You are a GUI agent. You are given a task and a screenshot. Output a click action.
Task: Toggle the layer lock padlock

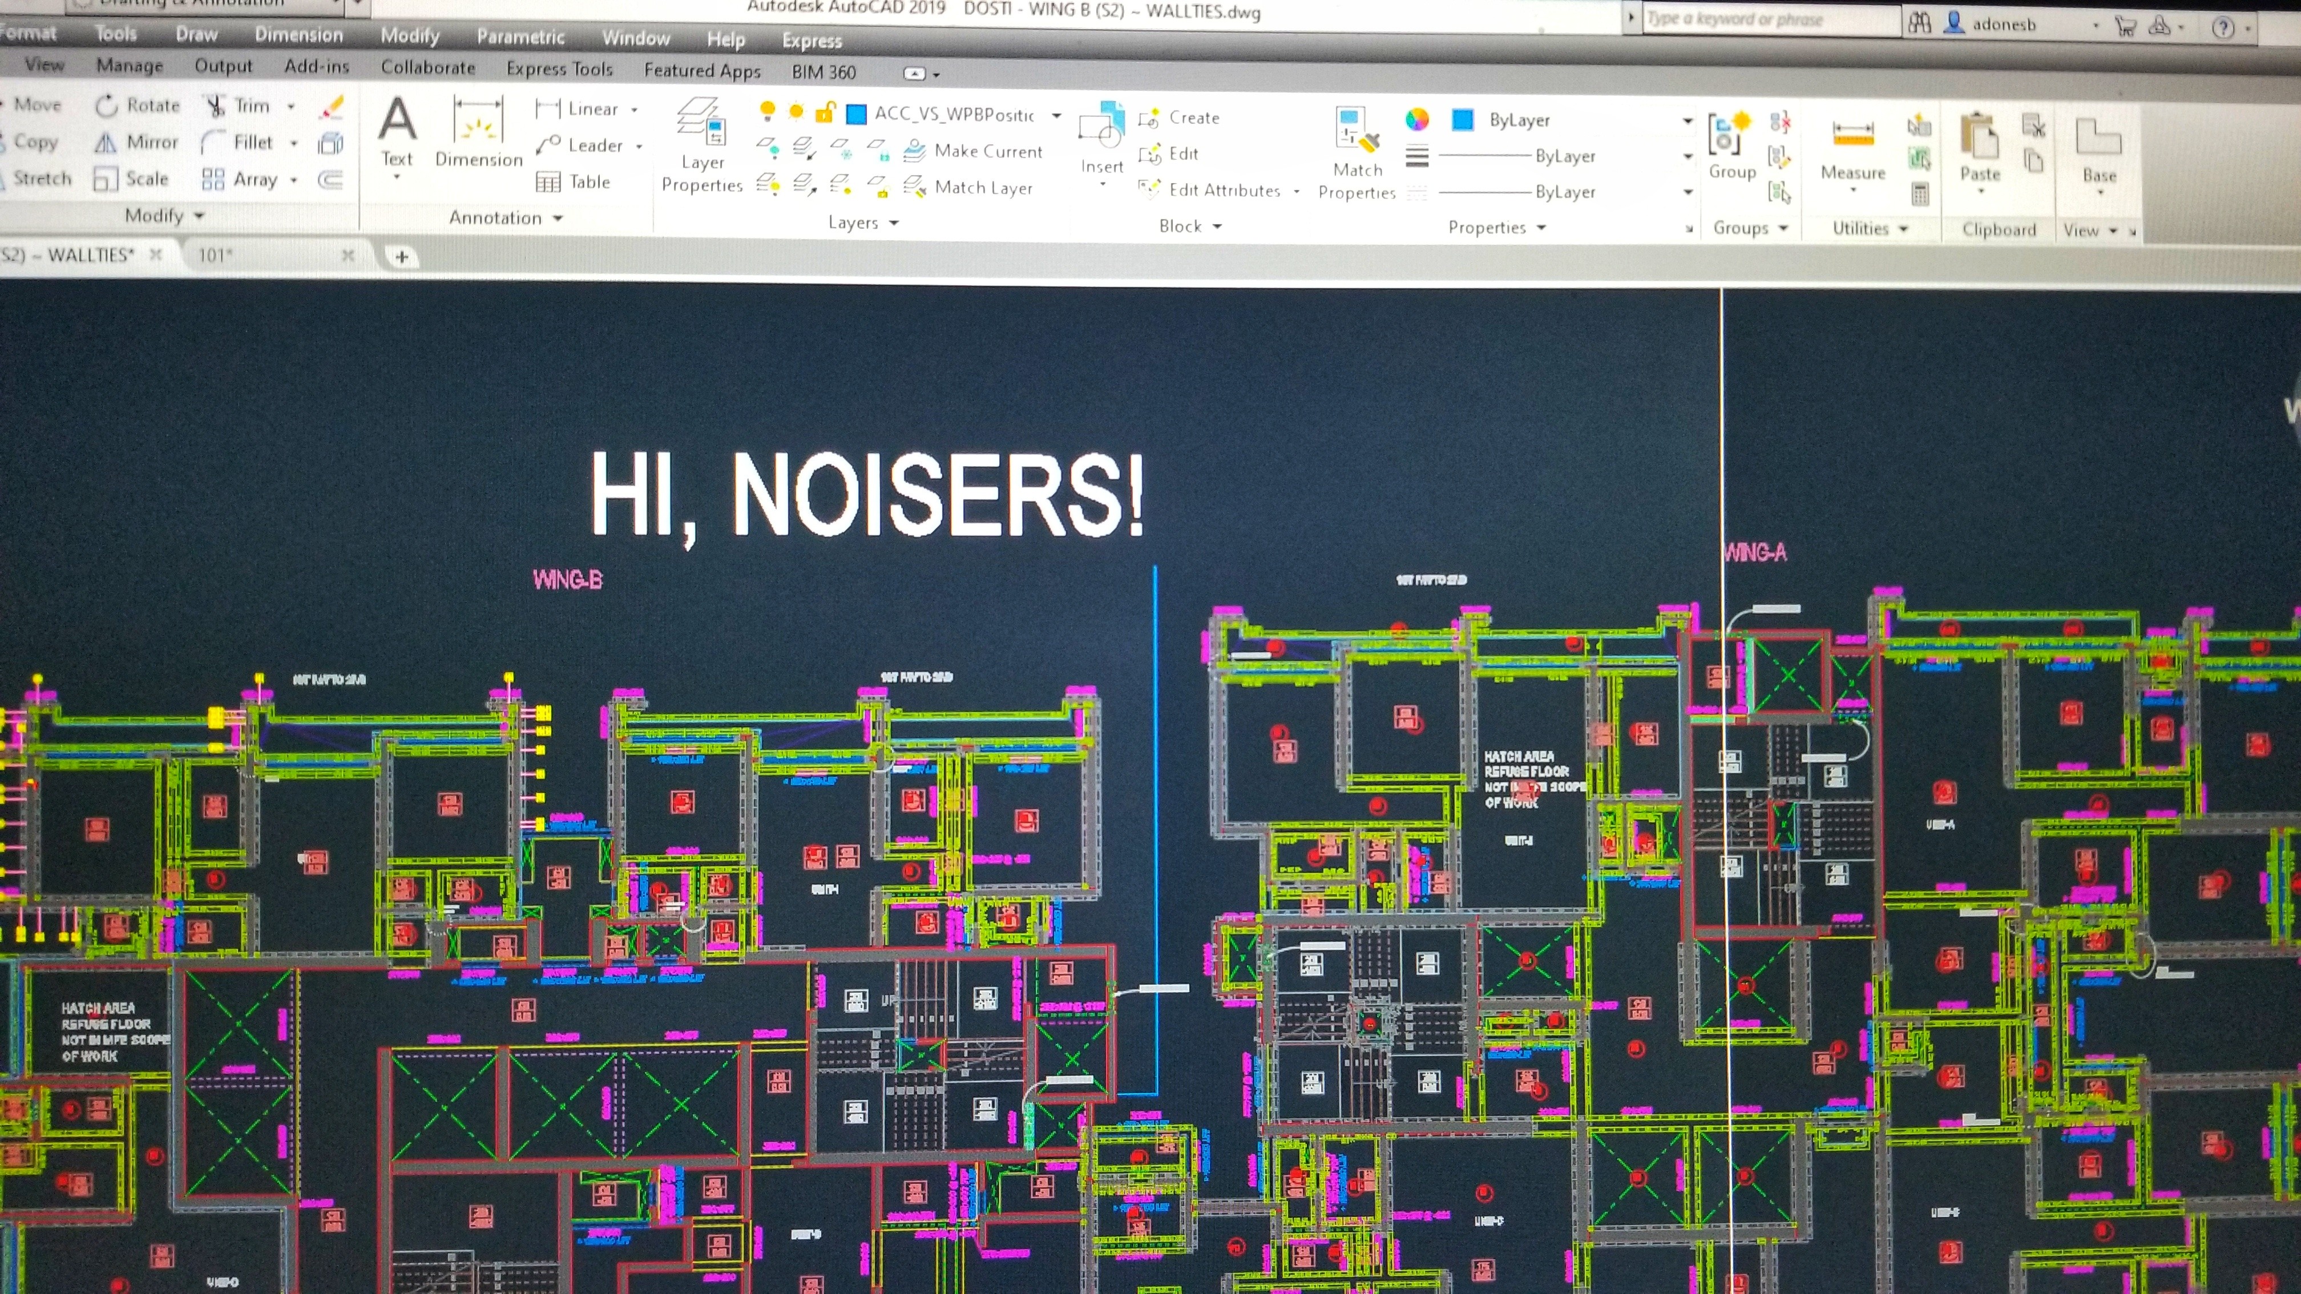(825, 112)
